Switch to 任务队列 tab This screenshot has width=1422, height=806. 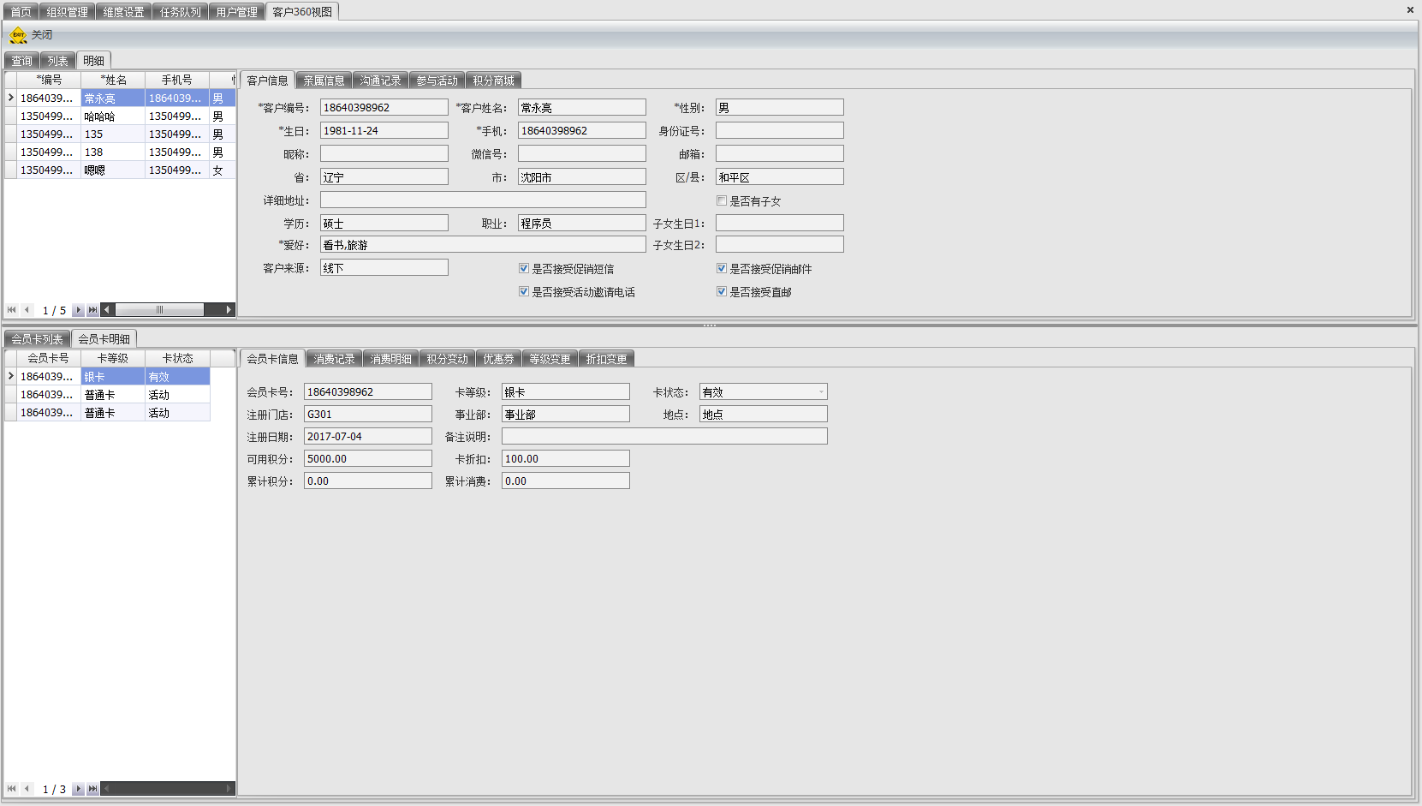tap(180, 12)
